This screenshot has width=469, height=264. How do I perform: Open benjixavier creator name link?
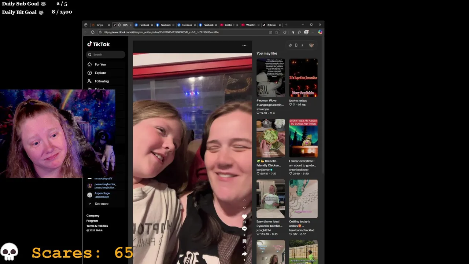pos(263,170)
